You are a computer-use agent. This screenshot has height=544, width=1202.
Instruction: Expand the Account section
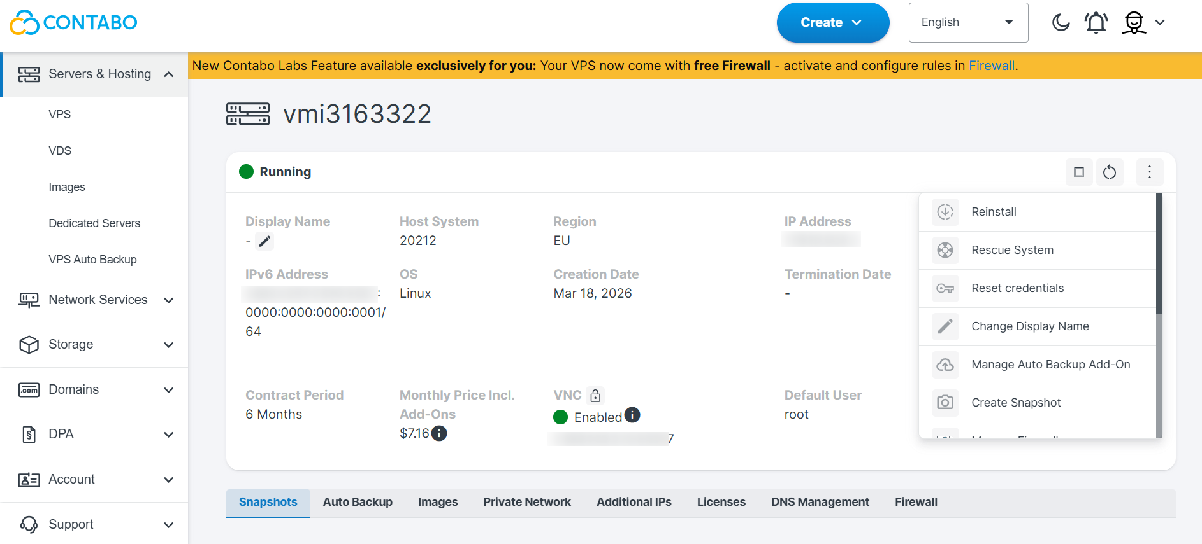[169, 480]
